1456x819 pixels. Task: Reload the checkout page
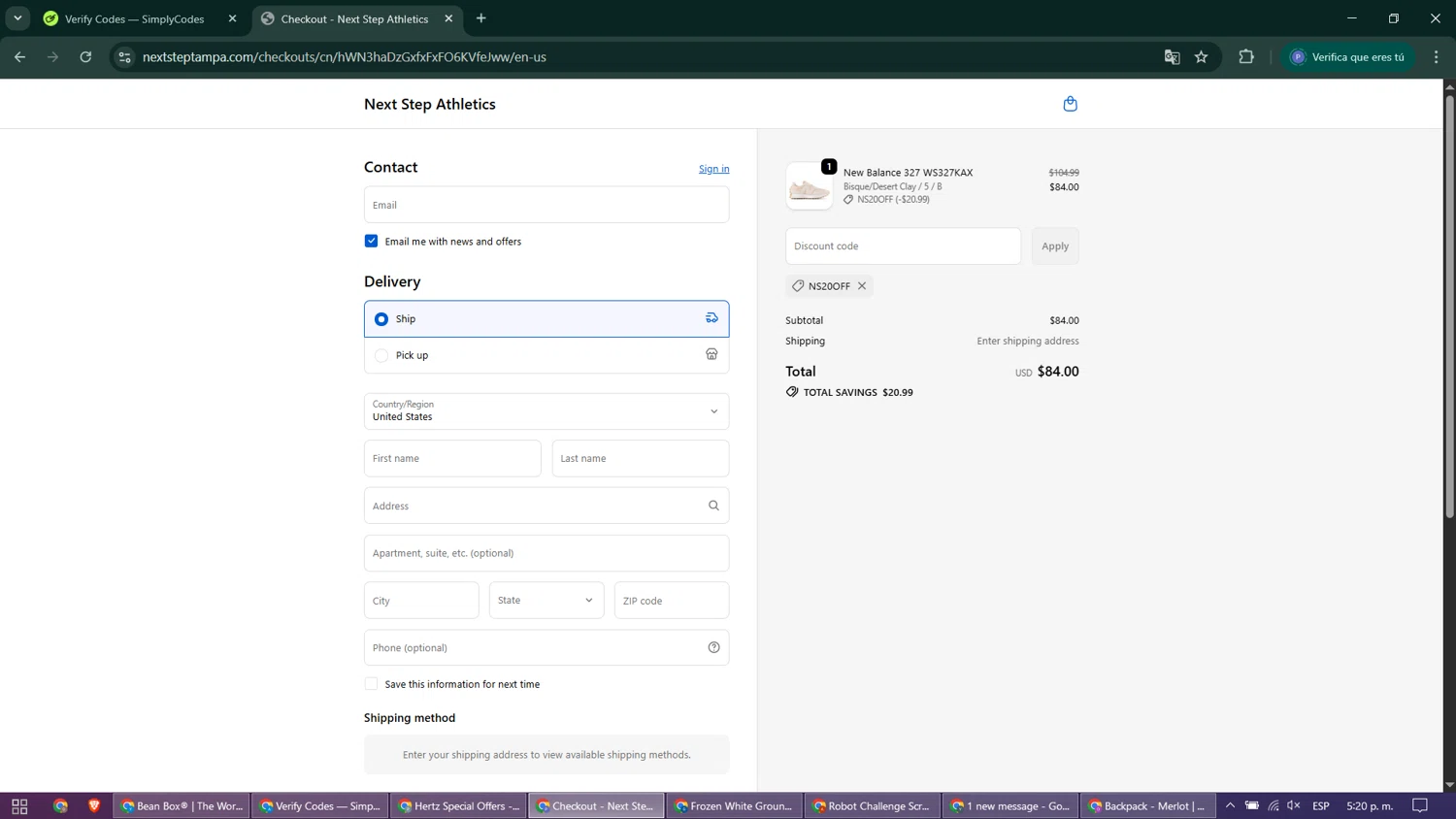tap(85, 57)
